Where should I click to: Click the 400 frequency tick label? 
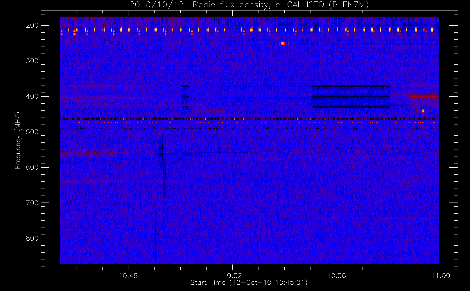(32, 96)
